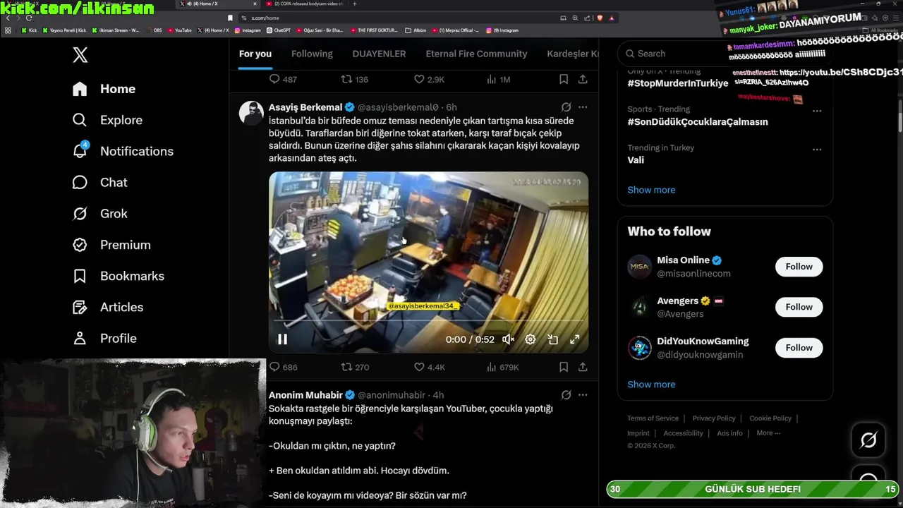This screenshot has height=508, width=903.
Task: Enter fullscreen on the video
Action: (575, 339)
